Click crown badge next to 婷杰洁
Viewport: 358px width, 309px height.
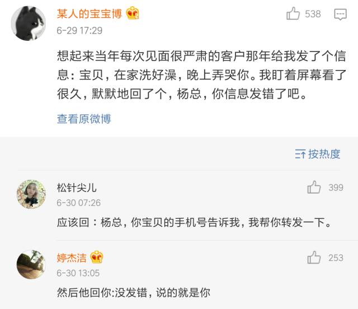(96, 257)
